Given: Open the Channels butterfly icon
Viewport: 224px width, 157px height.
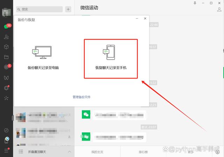Looking at the screenshot, I should (x=6, y=78).
